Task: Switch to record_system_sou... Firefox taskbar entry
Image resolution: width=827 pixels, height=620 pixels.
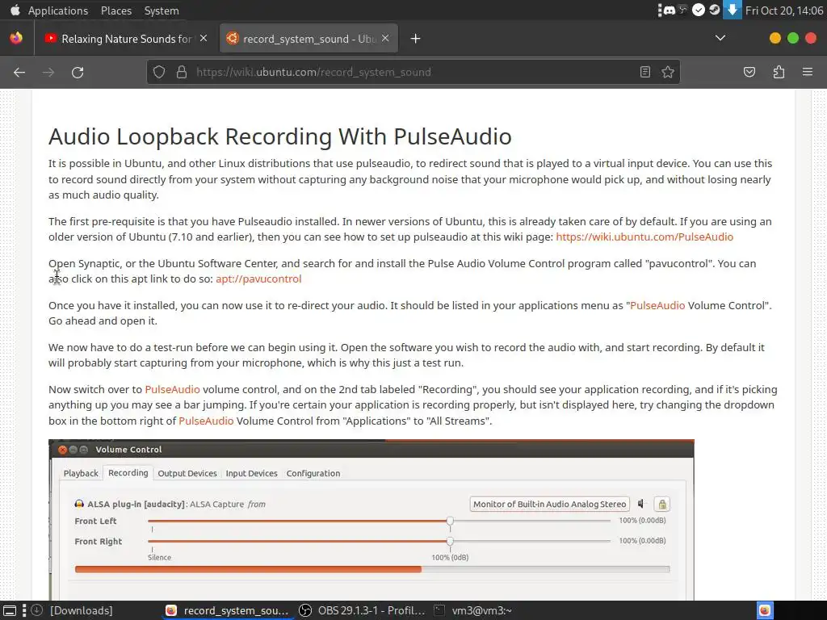Action: (x=228, y=610)
